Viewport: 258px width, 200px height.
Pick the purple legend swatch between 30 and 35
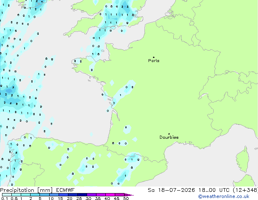coord(92,195)
